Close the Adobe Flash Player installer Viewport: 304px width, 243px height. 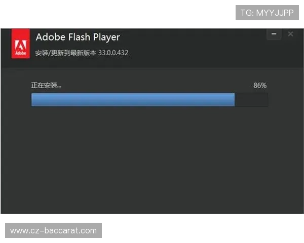click(290, 34)
